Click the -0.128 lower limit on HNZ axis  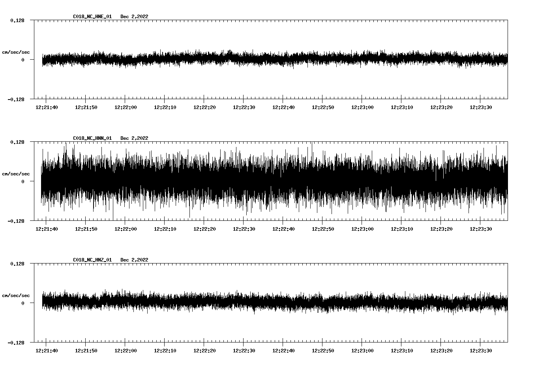click(x=16, y=342)
